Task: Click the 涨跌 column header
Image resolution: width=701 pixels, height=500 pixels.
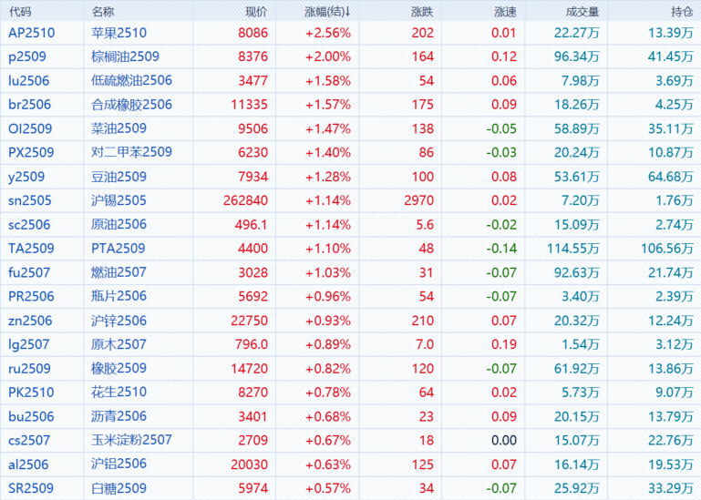Action: pyautogui.click(x=422, y=12)
